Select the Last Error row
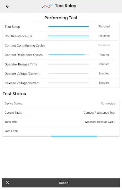The image size is (122, 190). [x=61, y=131]
